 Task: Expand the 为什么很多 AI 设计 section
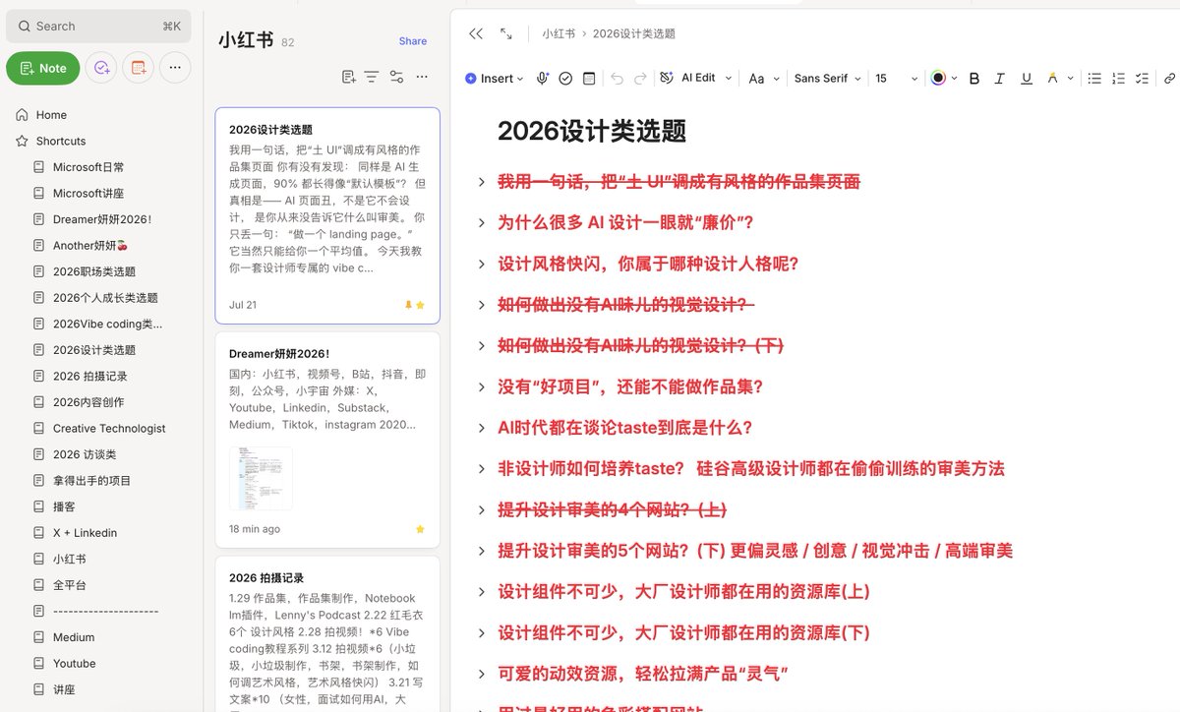coord(482,223)
